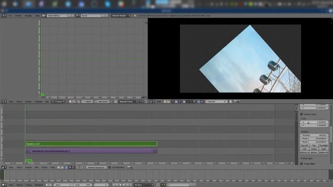Adjust the Rotation value slider

coord(314,135)
